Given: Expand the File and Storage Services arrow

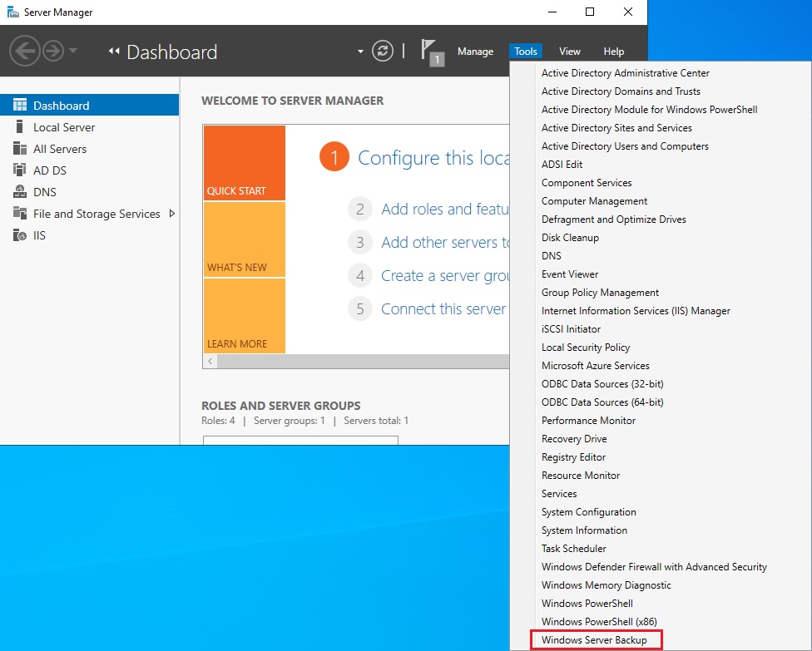Looking at the screenshot, I should pos(171,214).
